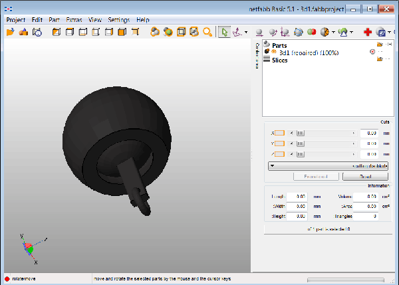
Task: Open the Help menu
Action: pos(143,20)
